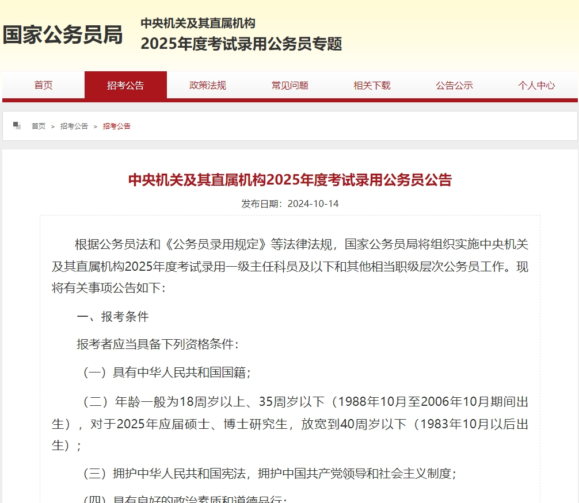Click 首页 in the breadcrumb trail
This screenshot has width=579, height=503.
pyautogui.click(x=40, y=126)
